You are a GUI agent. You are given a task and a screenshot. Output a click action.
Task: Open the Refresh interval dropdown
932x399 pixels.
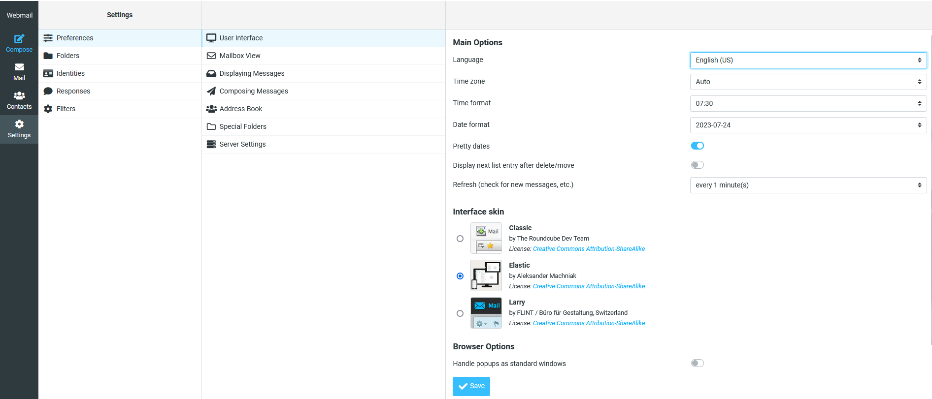[x=808, y=185]
